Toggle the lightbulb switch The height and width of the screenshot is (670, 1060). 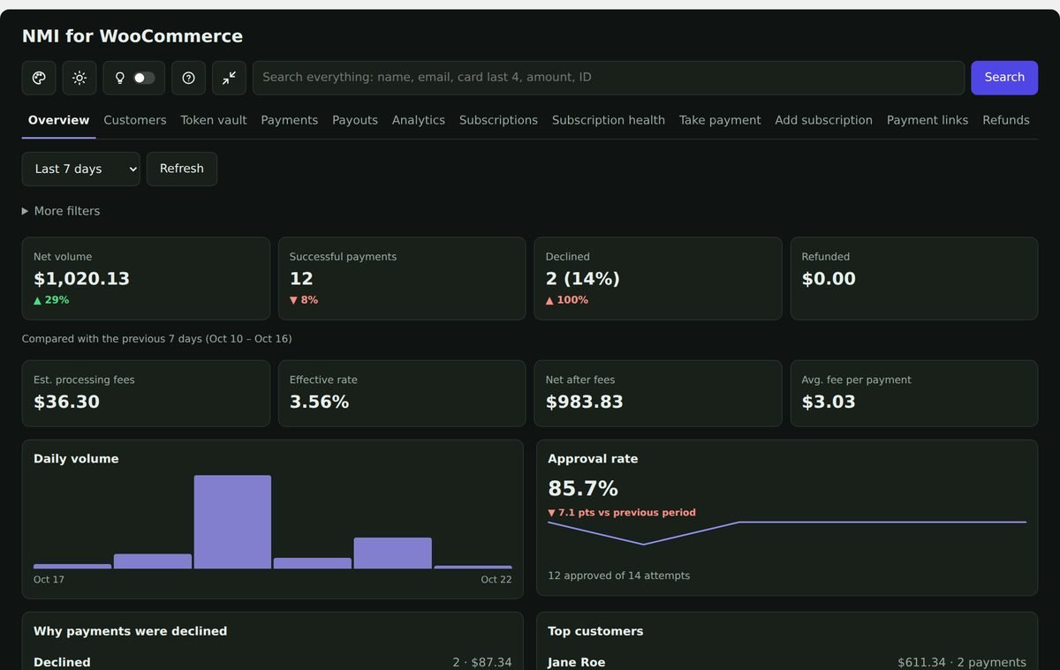pyautogui.click(x=144, y=78)
